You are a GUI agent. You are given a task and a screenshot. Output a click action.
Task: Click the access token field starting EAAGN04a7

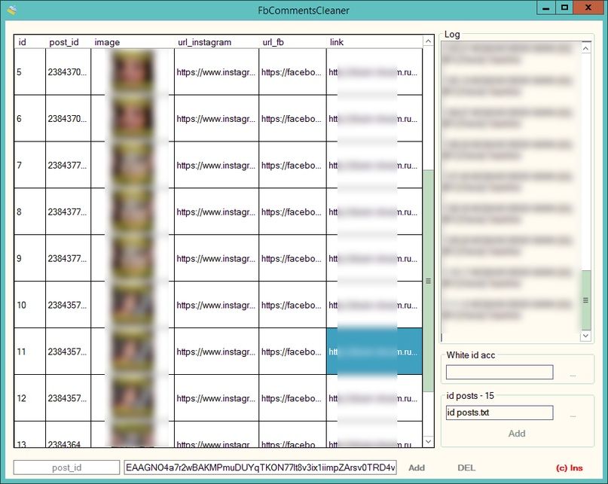click(260, 467)
